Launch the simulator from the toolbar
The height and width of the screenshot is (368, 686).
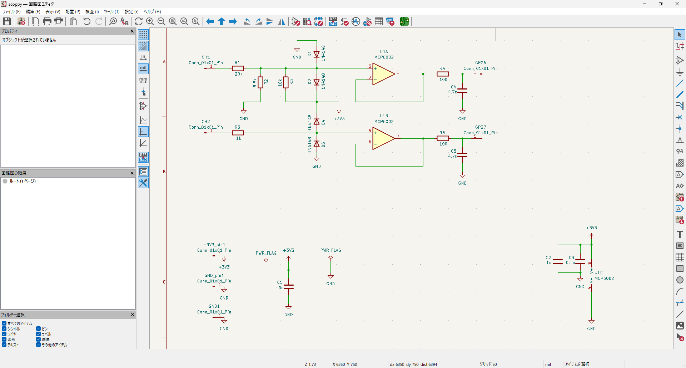click(356, 21)
